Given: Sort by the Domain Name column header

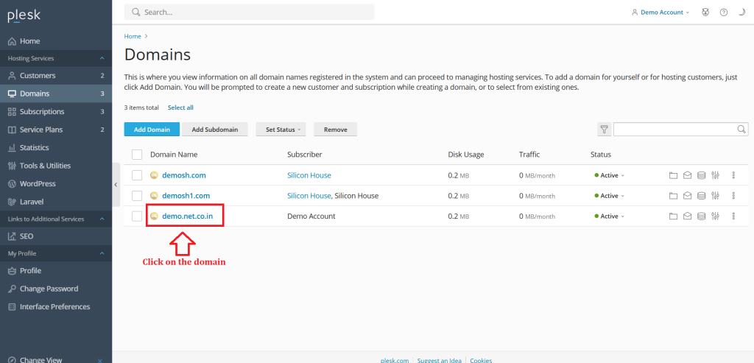Looking at the screenshot, I should [x=174, y=155].
